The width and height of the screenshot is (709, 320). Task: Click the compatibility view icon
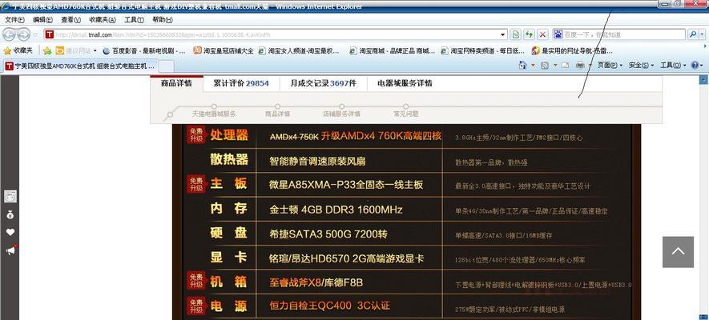(515, 34)
